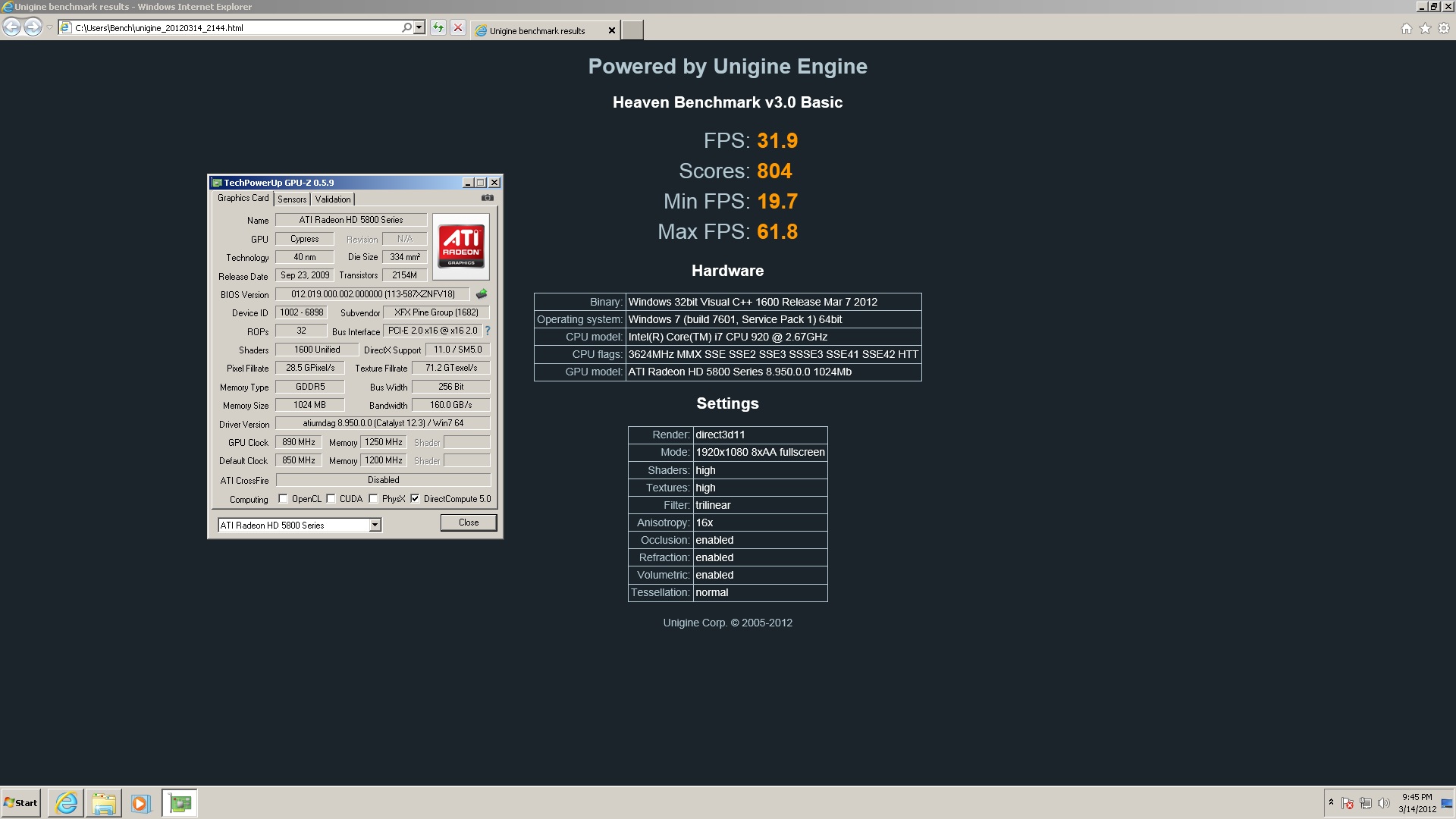1456x819 pixels.
Task: Click the CPU model table cell
Action: click(773, 337)
